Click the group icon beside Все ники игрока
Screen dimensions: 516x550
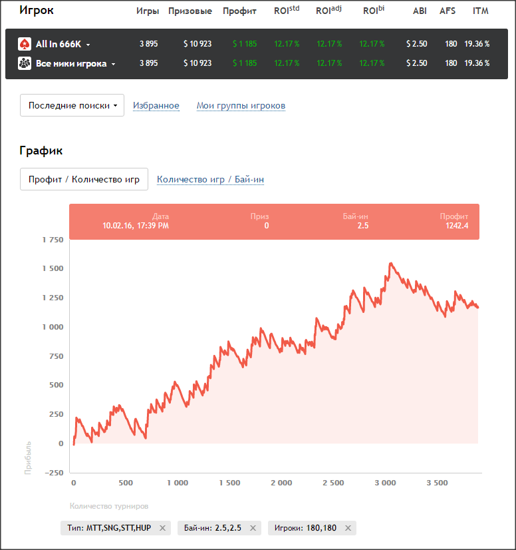[25, 63]
